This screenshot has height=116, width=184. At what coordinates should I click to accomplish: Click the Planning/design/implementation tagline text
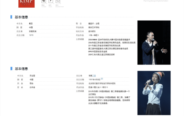[x=156, y=1]
